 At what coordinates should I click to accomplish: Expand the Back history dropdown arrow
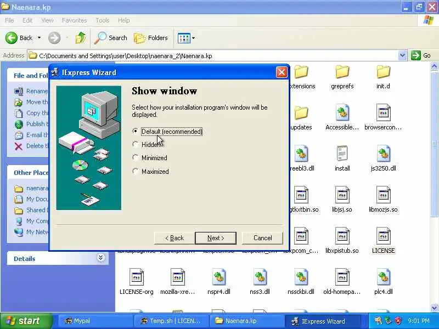click(39, 38)
